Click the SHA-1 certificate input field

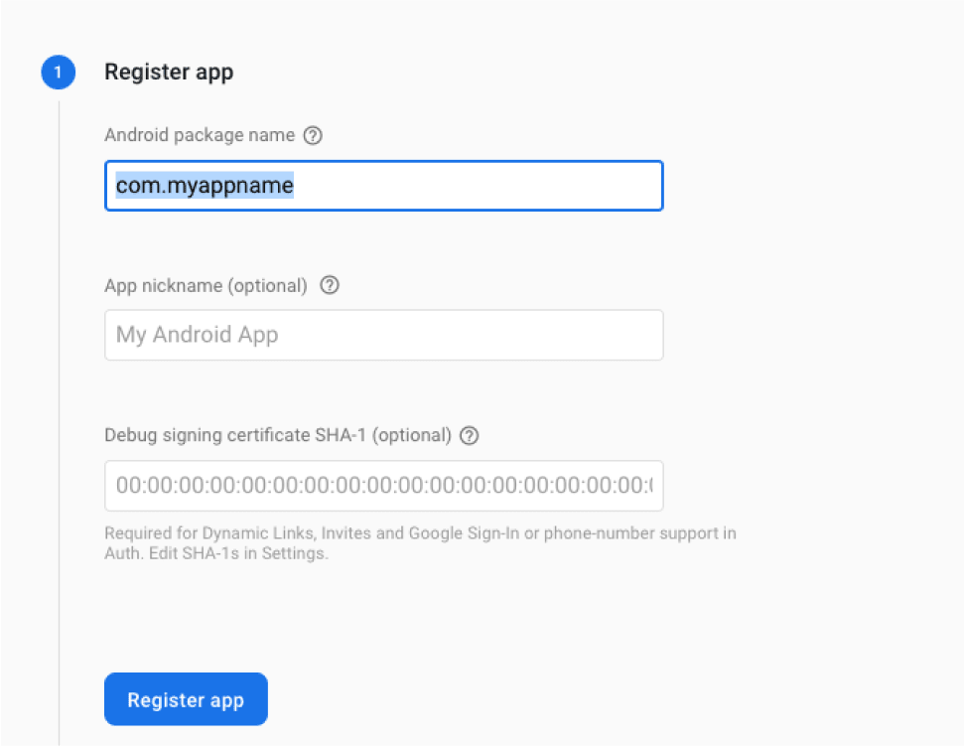[x=384, y=486]
